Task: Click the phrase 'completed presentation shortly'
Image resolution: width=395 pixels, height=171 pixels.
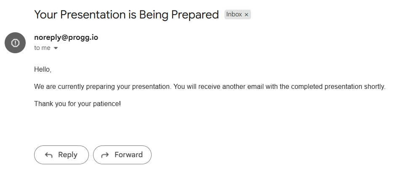Action: tap(338, 87)
